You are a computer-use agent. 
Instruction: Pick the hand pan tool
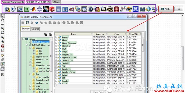[x=3, y=20]
